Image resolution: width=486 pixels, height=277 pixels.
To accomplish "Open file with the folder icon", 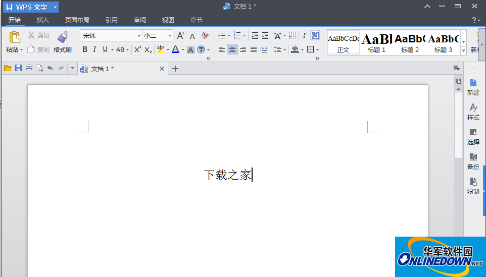I will tap(8, 69).
